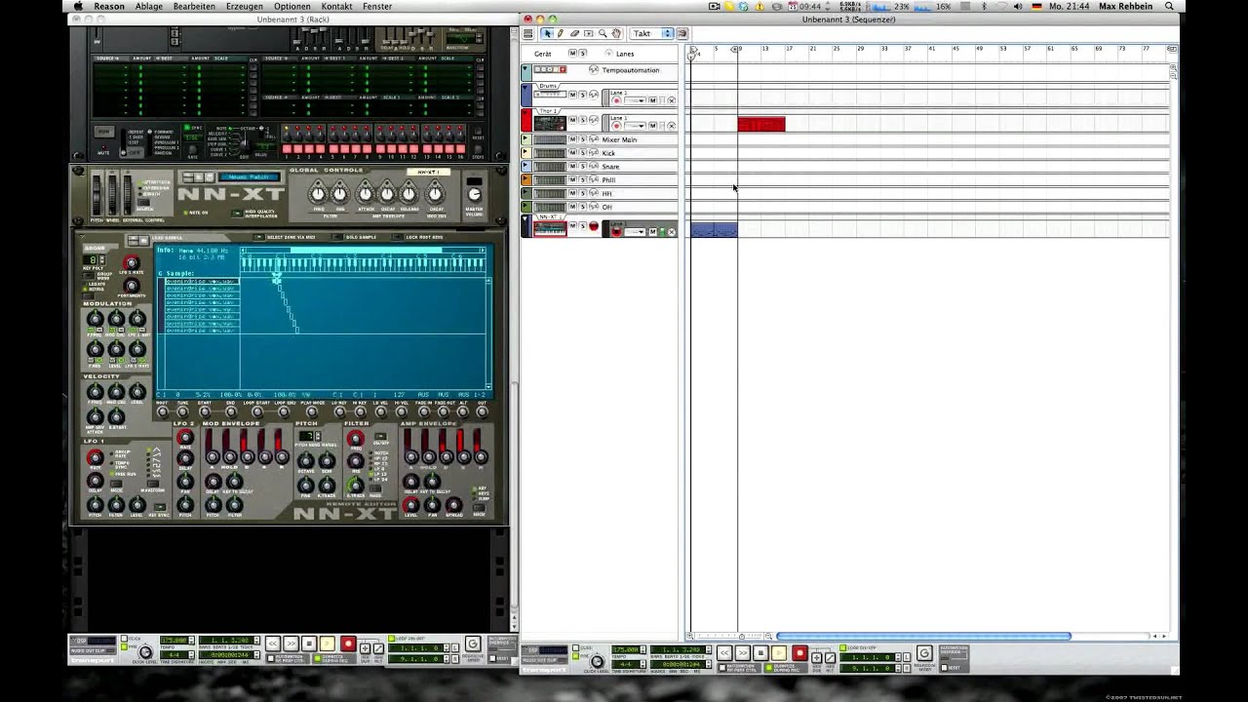Start playback in sequencer transport
1248x702 pixels.
point(779,653)
